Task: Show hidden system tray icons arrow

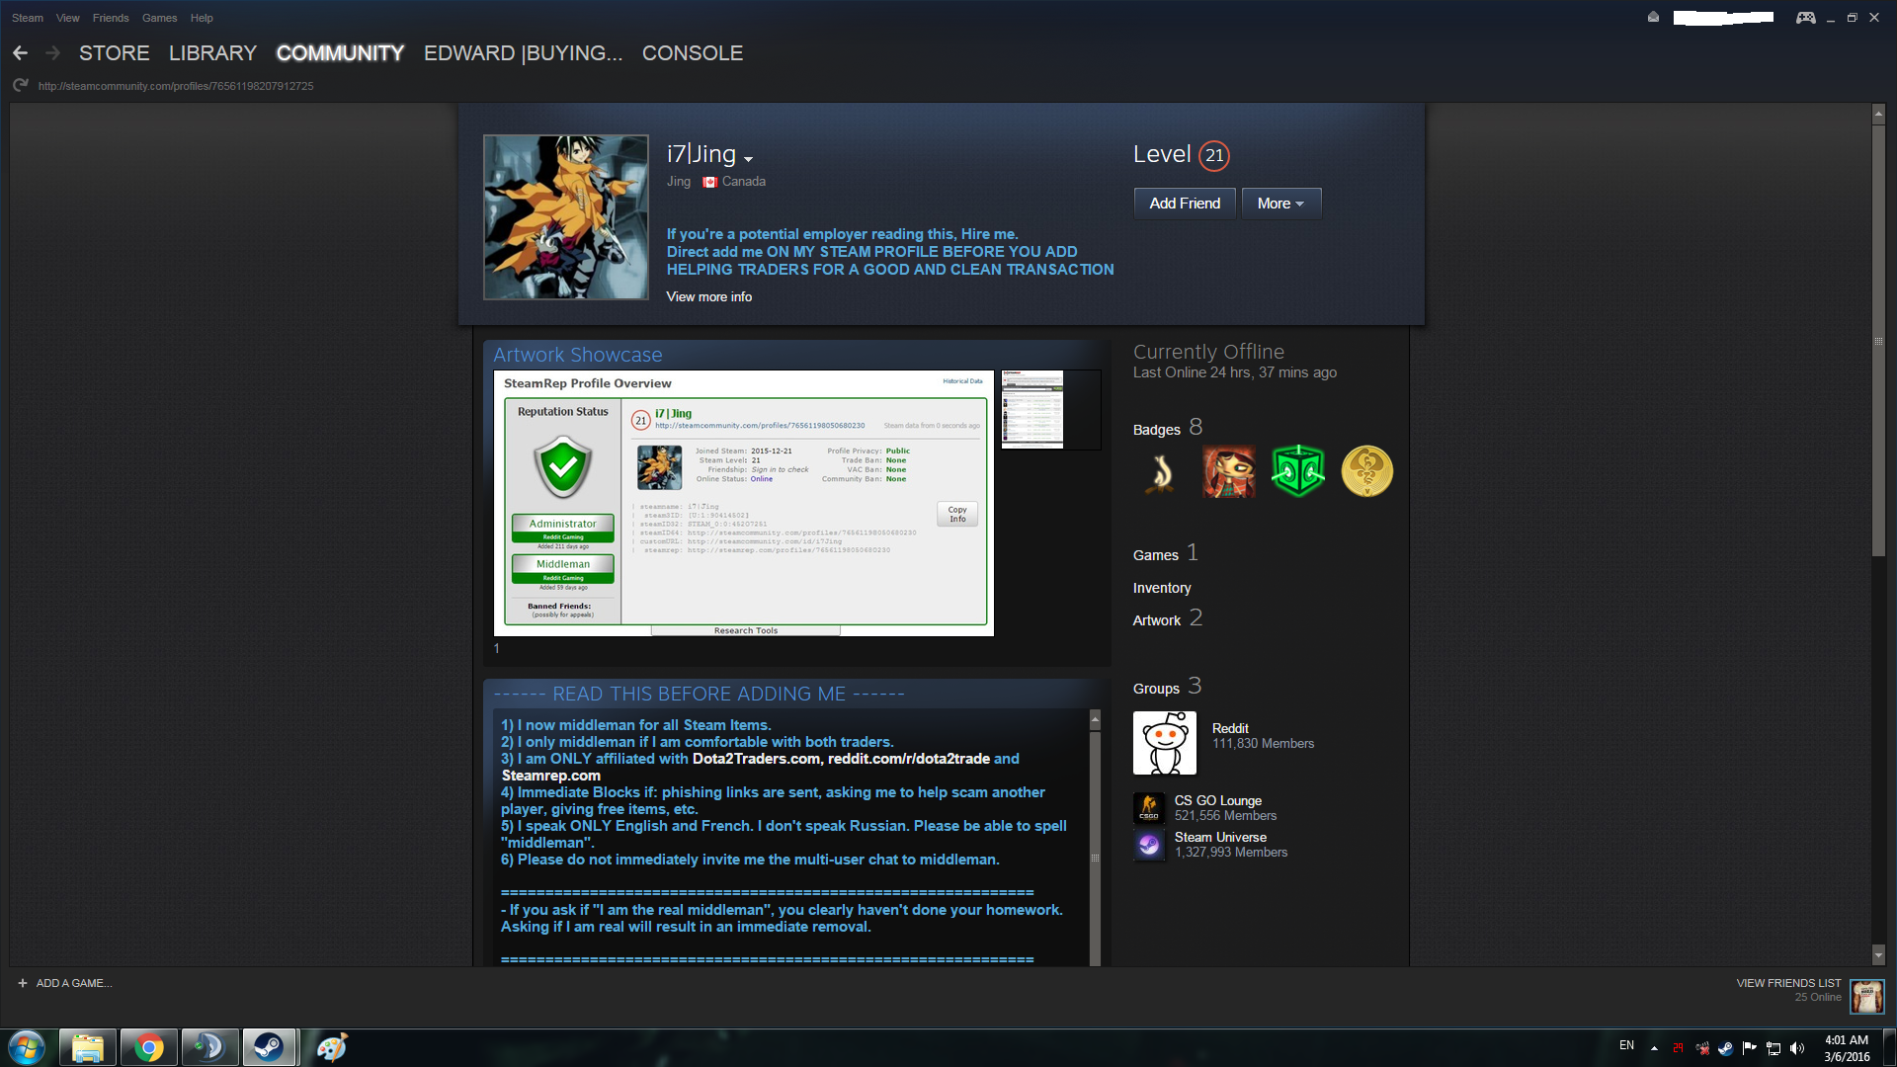Action: coord(1654,1047)
